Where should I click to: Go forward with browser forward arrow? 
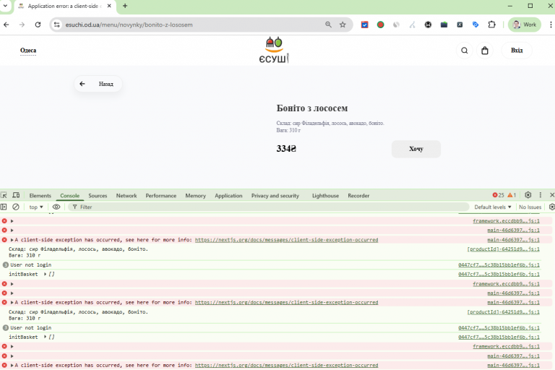(22, 25)
